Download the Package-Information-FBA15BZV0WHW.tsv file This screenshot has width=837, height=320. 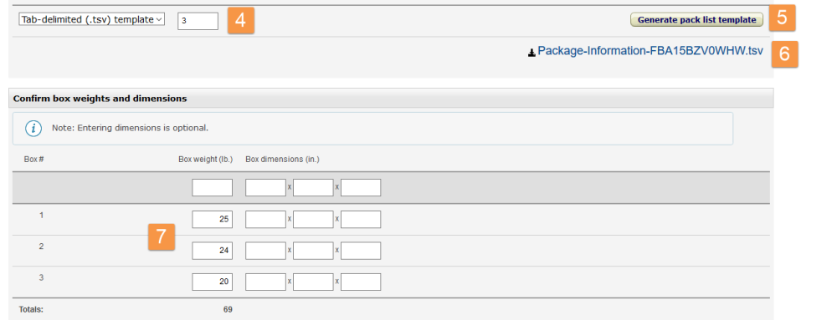coord(650,51)
